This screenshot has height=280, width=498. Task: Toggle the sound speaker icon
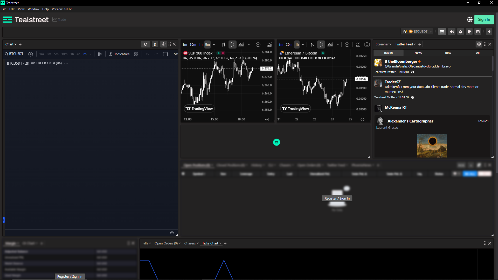(452, 32)
